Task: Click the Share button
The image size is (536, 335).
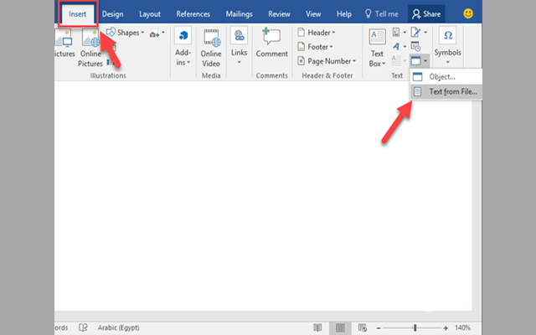Action: [427, 14]
